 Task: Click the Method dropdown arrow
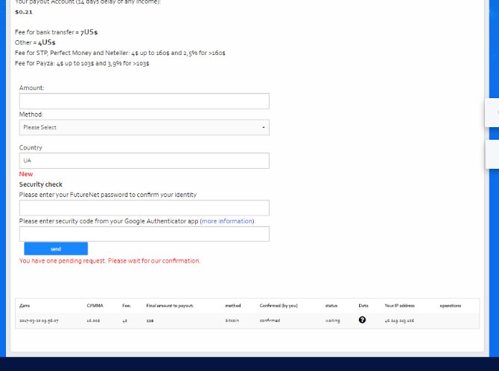click(x=264, y=127)
